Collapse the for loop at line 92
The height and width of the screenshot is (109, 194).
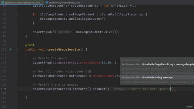[x=17, y=15]
